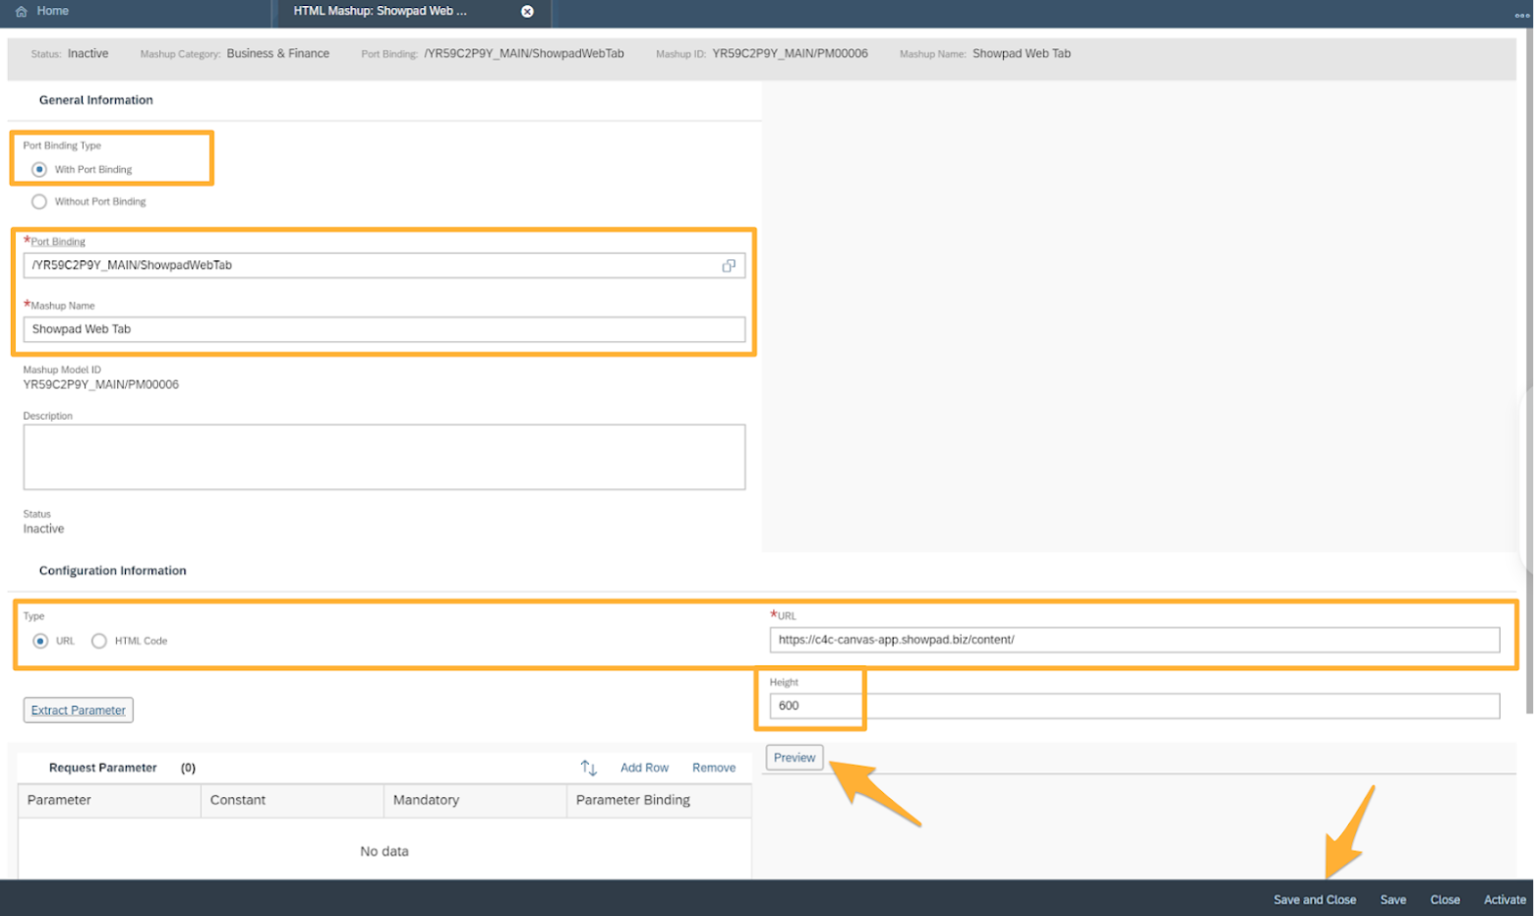Activate the mashup via Activate button
Screen dimensions: 1534x916
pyautogui.click(x=1504, y=899)
